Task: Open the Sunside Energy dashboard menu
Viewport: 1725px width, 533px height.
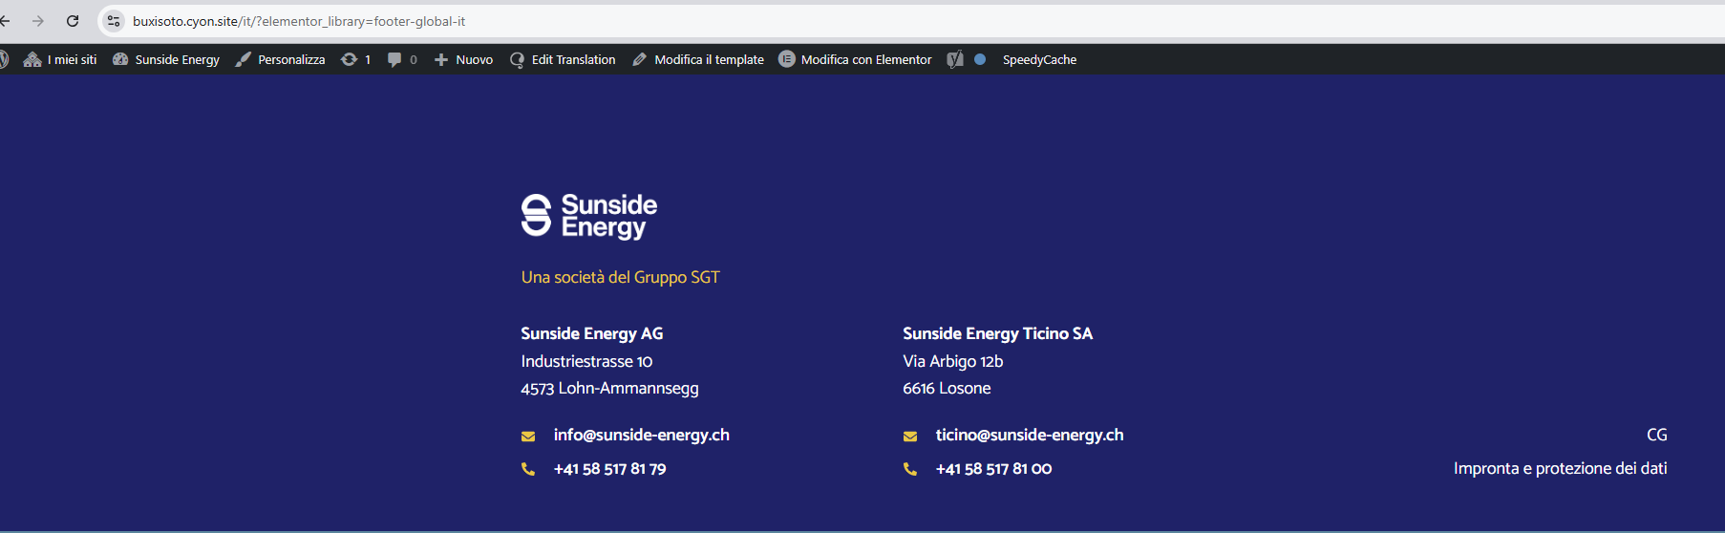Action: tap(166, 59)
